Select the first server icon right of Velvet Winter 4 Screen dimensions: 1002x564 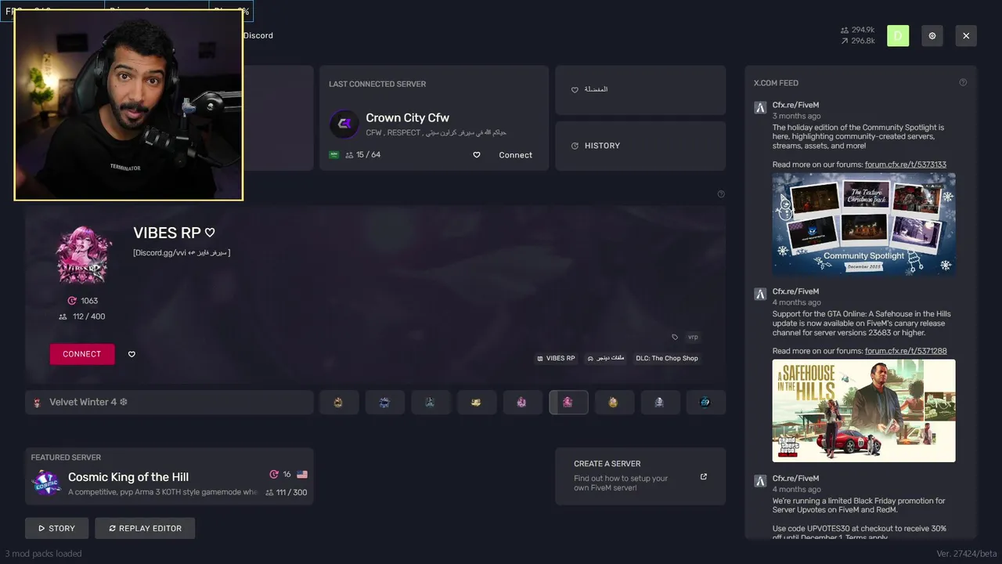point(338,402)
